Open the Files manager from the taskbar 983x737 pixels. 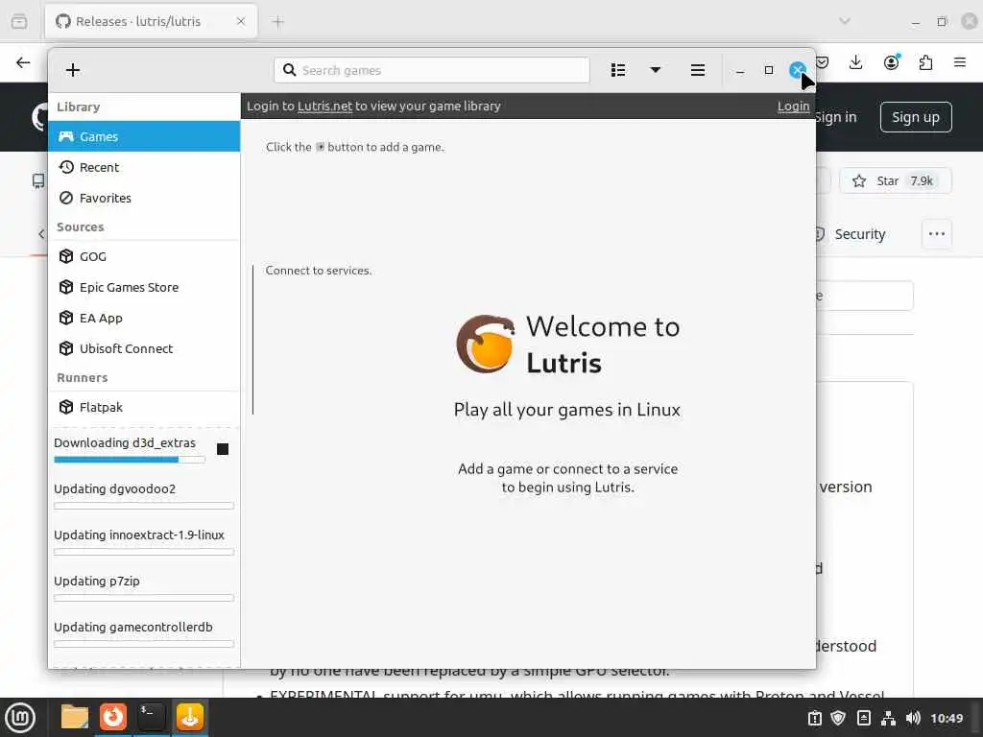[74, 717]
